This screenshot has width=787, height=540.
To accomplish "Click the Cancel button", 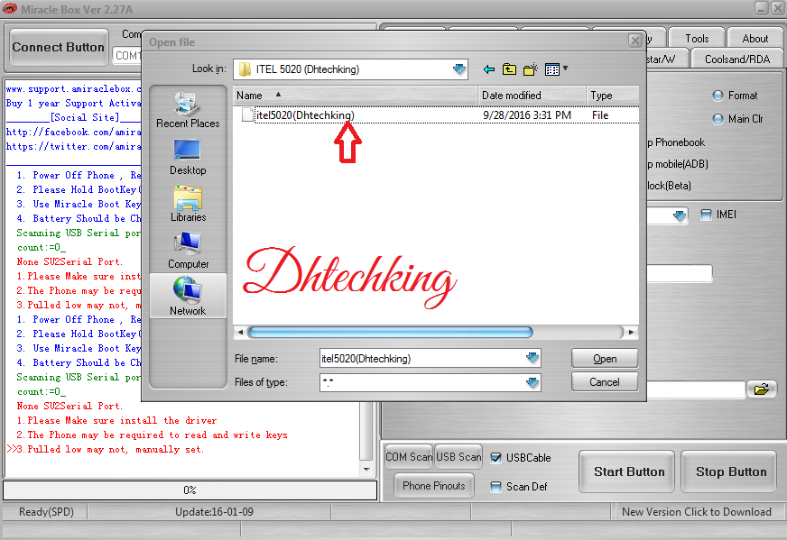I will click(x=605, y=382).
